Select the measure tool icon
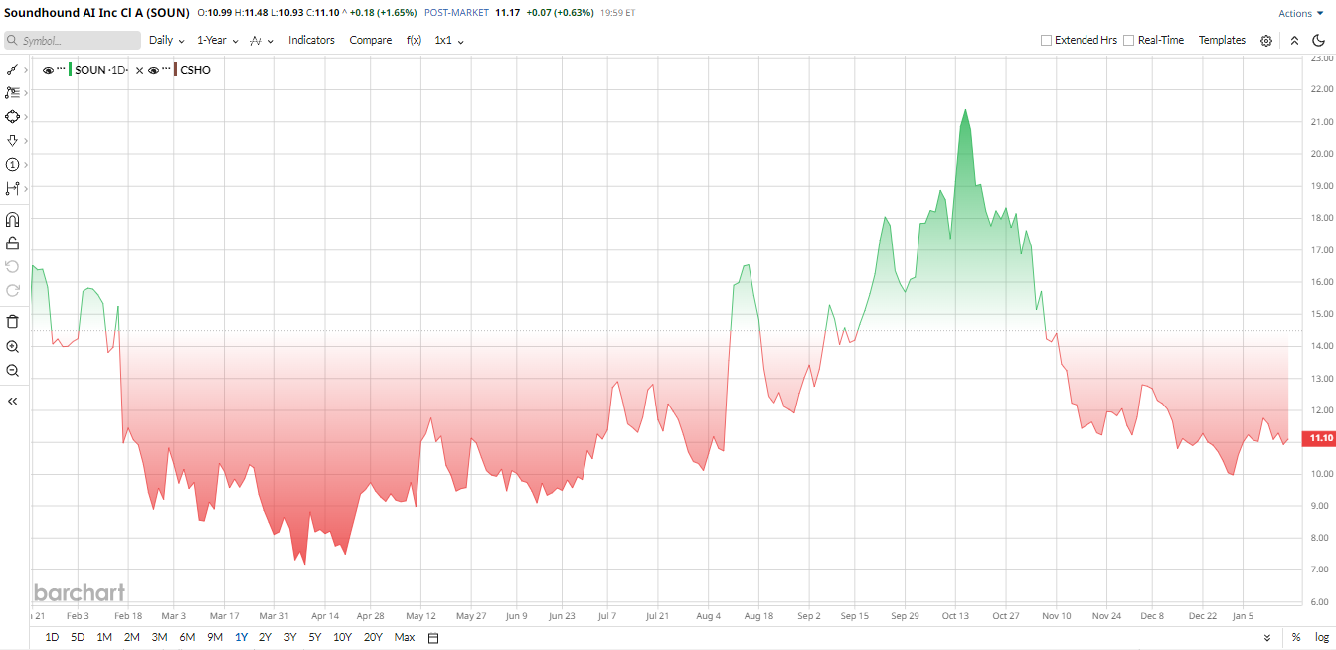This screenshot has height=650, width=1336. click(x=12, y=188)
